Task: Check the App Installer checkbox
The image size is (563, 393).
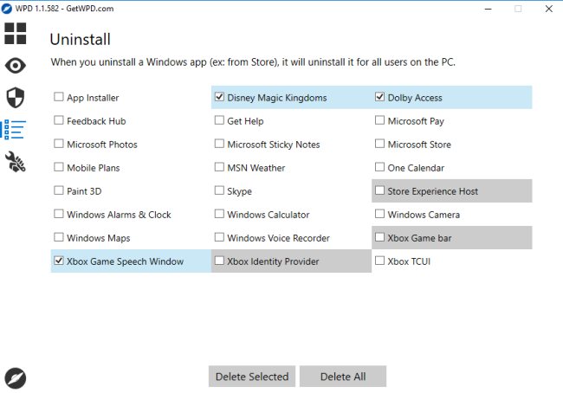Action: (x=59, y=97)
